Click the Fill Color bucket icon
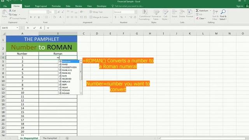This screenshot has height=140, width=249. coord(54,17)
